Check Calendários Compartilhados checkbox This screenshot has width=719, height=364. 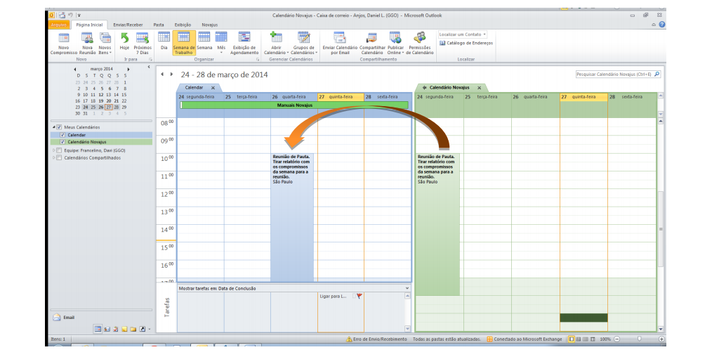pyautogui.click(x=59, y=157)
